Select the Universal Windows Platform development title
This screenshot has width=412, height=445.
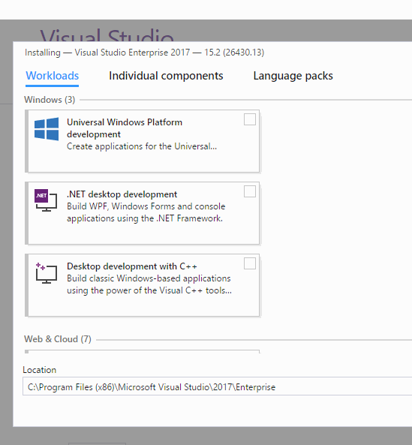coord(125,128)
